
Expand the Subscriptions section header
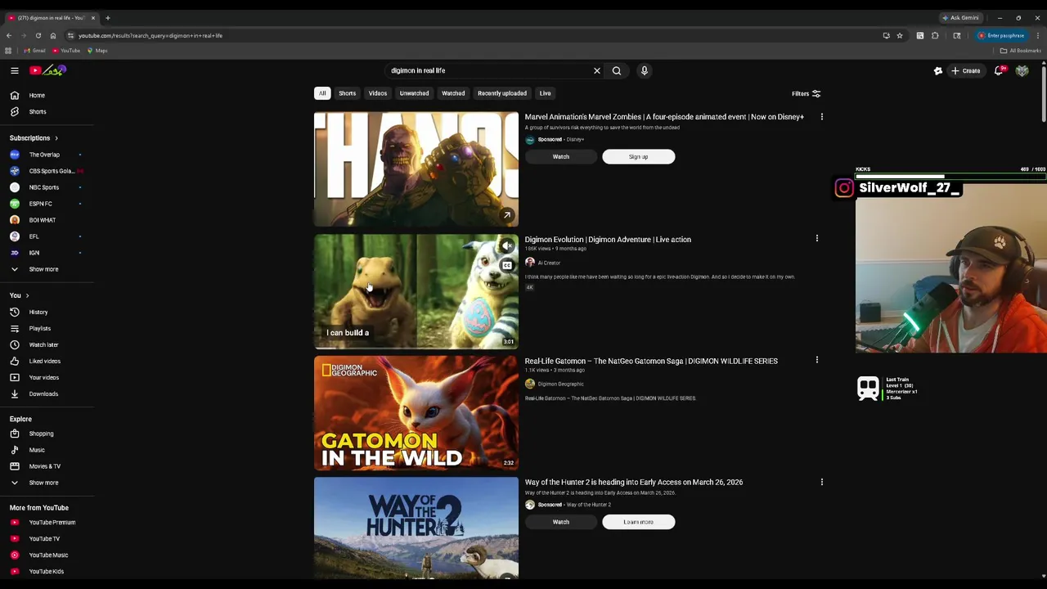34,138
